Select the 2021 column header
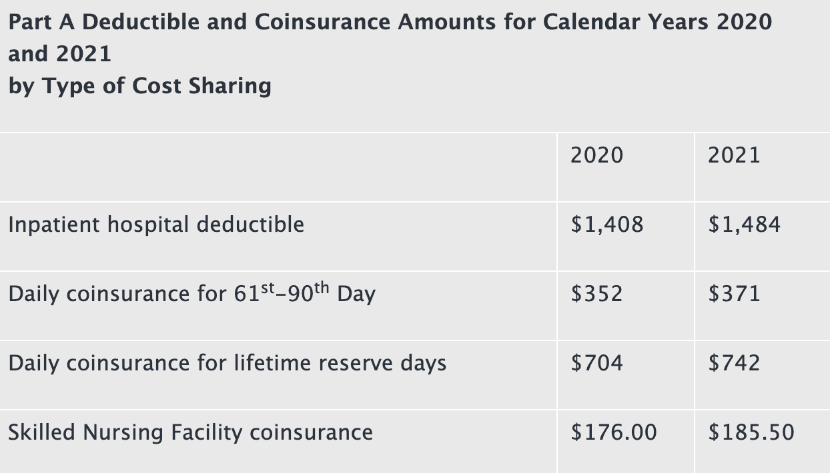Viewport: 830px width, 473px height. [734, 155]
